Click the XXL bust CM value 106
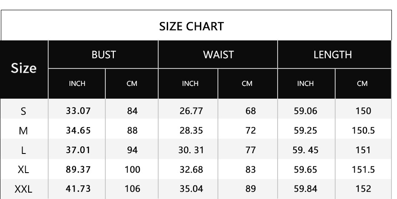The image size is (397, 199). click(132, 189)
